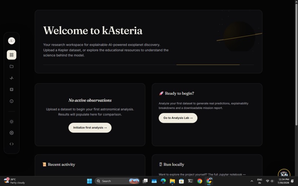This screenshot has width=298, height=186.
Task: Open File Explorer from the taskbar
Action: pyautogui.click(x=172, y=181)
